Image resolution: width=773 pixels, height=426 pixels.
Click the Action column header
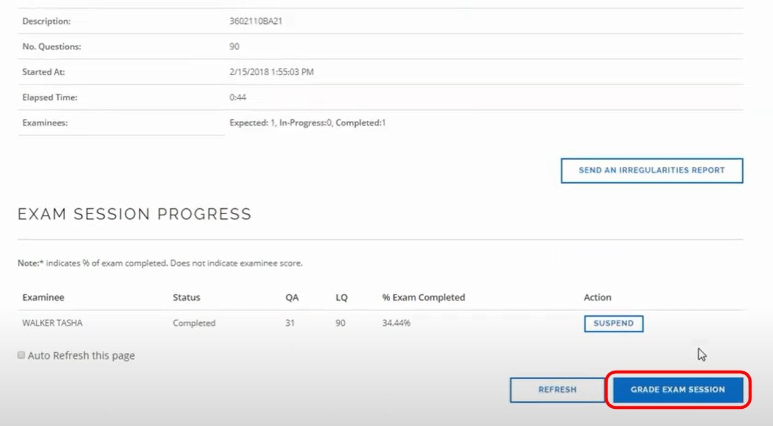[x=597, y=297]
